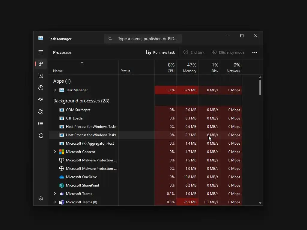Close the Task Manager window
Screen dimensions: 307x230
click(x=256, y=36)
